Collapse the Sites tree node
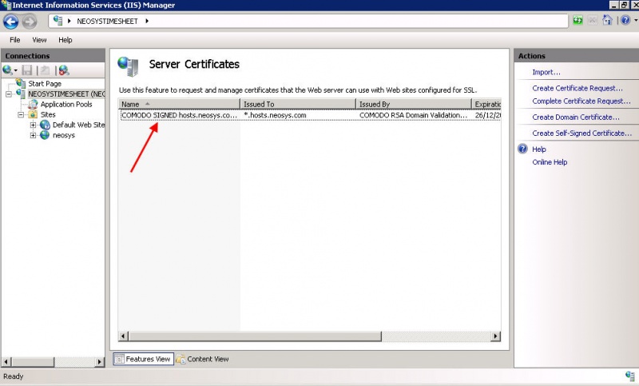639x386 pixels. tap(21, 115)
